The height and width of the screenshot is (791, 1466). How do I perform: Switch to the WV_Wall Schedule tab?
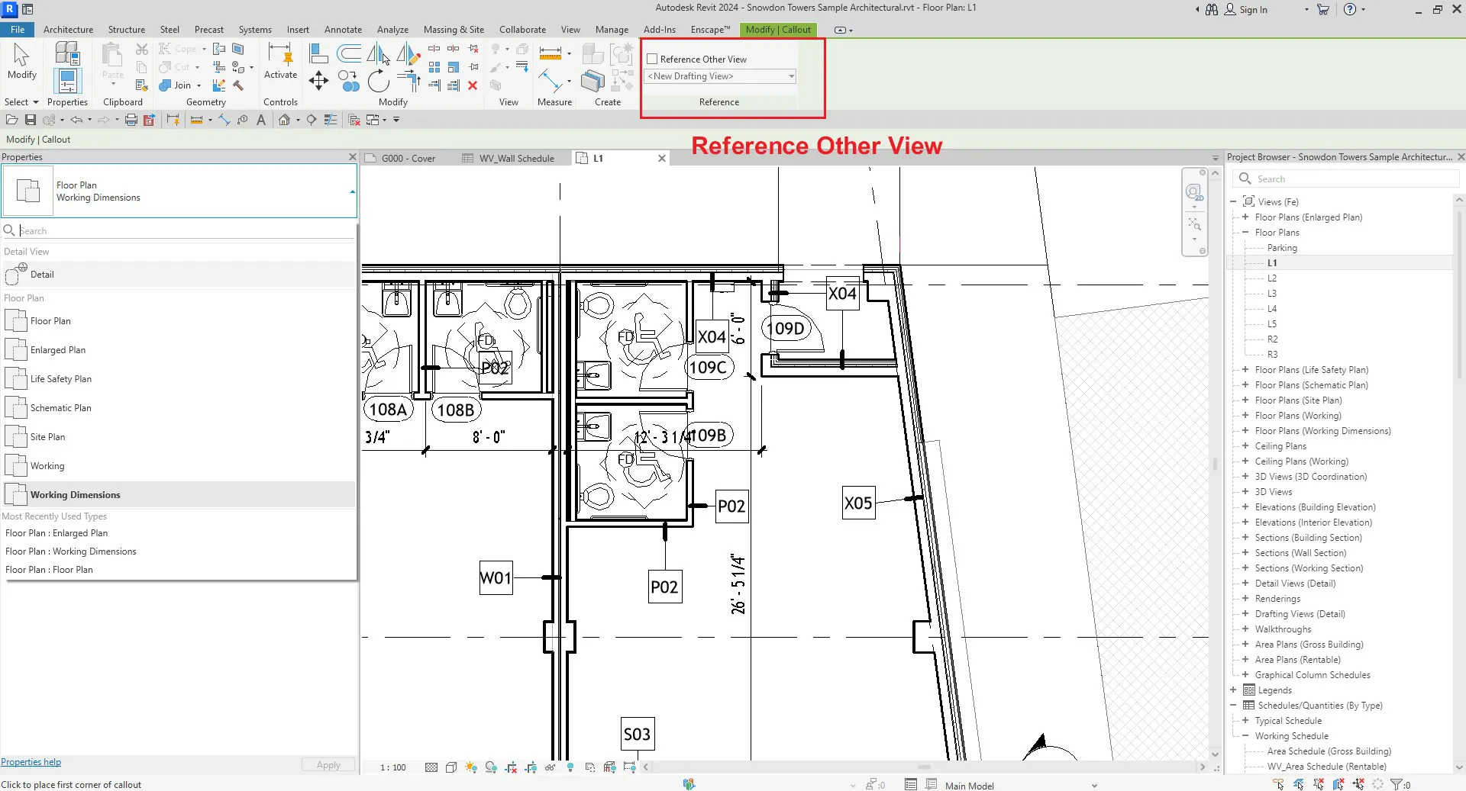pos(516,159)
